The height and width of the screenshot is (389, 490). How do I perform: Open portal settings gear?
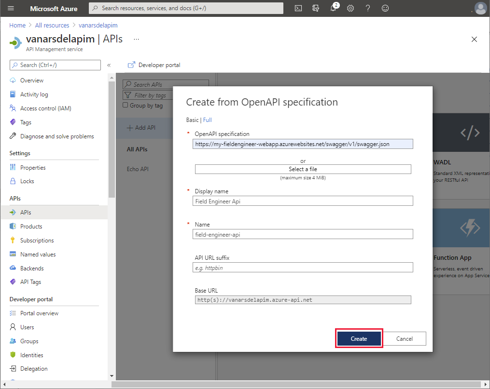pos(350,8)
